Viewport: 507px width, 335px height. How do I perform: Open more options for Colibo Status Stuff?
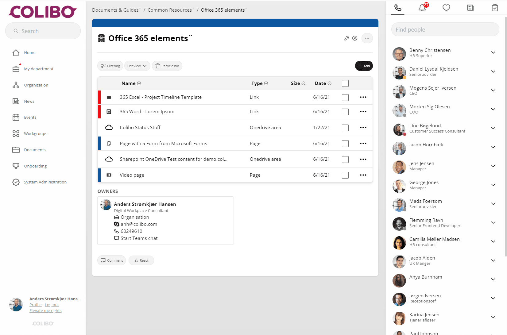coord(363,128)
